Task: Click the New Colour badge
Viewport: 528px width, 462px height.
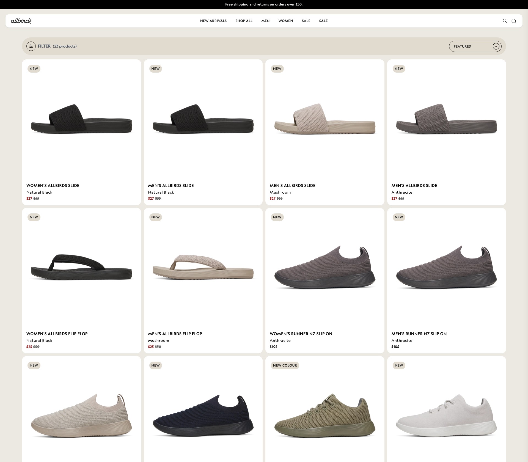Action: click(285, 365)
